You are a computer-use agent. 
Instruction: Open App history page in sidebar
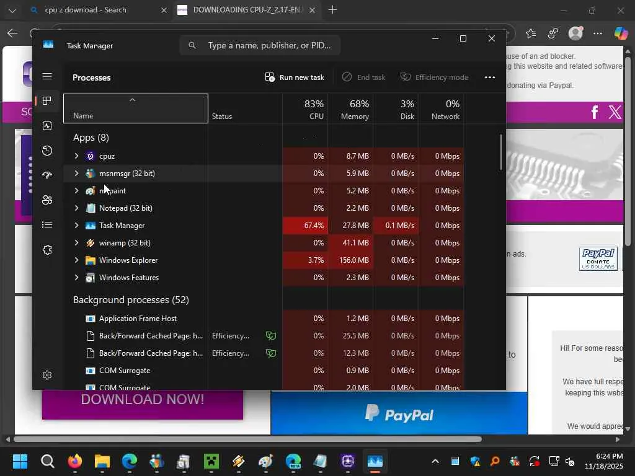47,151
